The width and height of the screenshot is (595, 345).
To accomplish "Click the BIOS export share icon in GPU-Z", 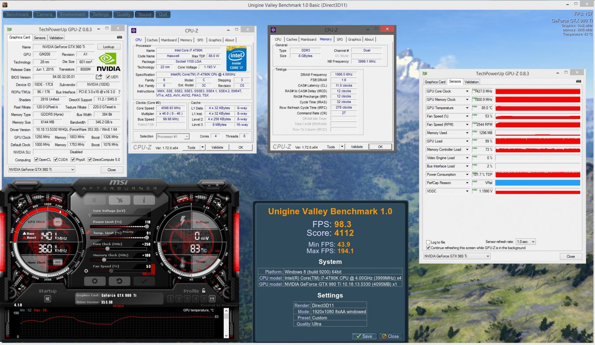I will (x=99, y=77).
